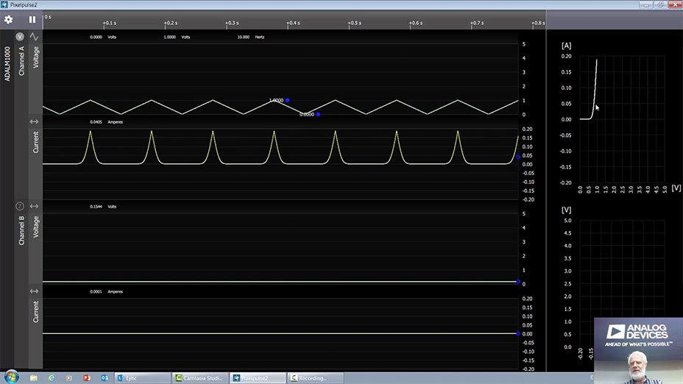This screenshot has width=683, height=384.
Task: Switch to the Lync taskbar window
Action: coord(143,378)
